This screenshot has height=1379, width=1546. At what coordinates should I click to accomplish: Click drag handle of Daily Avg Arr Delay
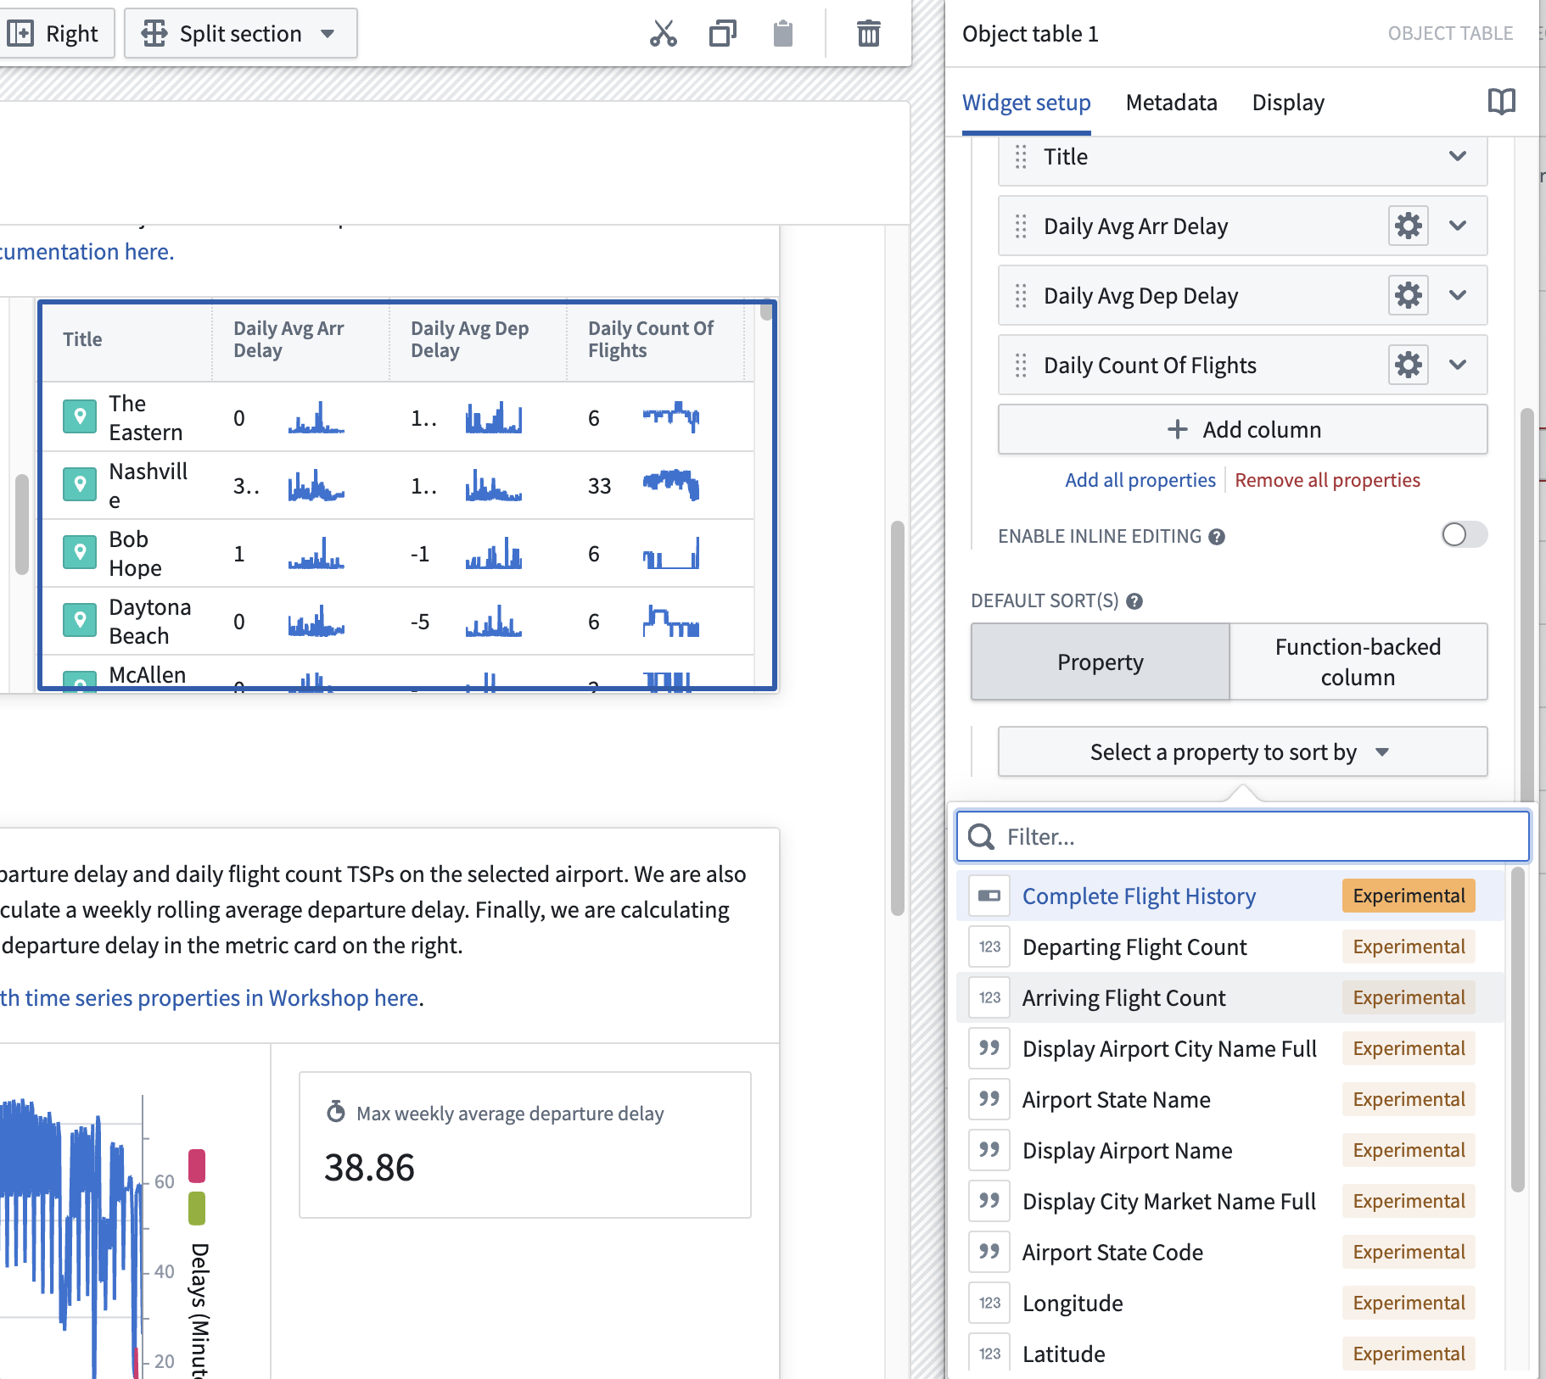click(x=1021, y=226)
